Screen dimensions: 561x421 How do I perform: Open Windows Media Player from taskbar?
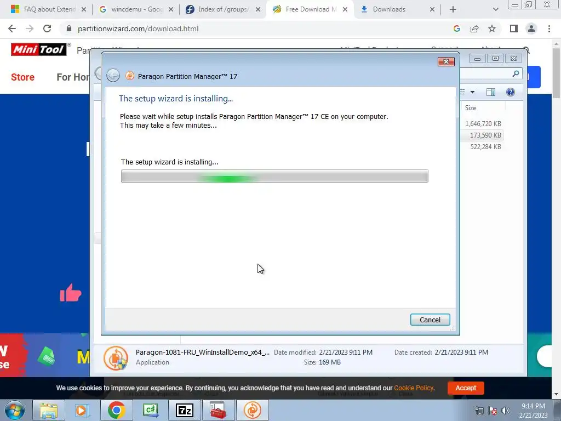tap(82, 410)
